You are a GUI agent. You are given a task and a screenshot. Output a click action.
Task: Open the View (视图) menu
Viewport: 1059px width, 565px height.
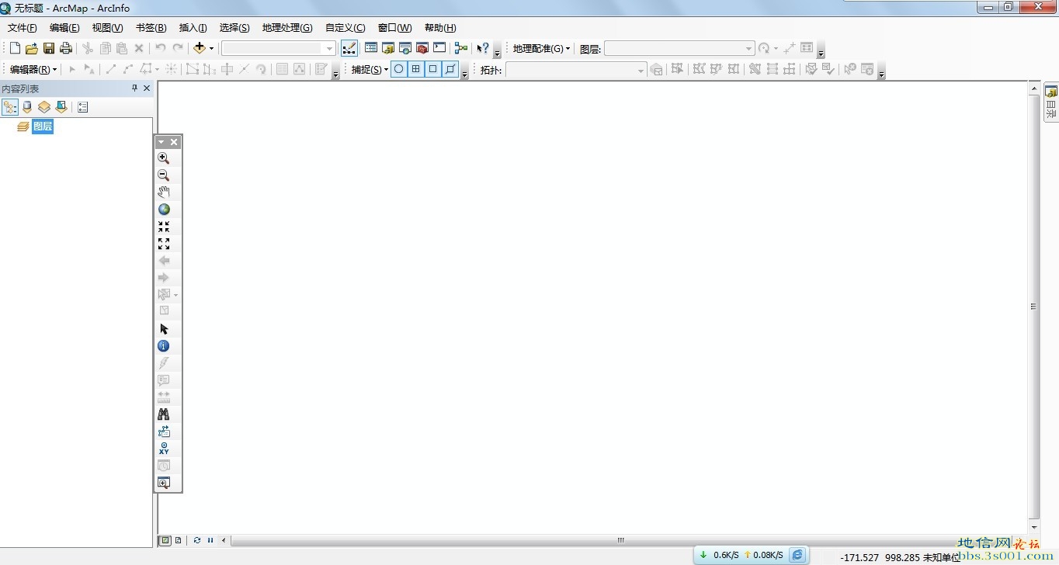coord(107,28)
